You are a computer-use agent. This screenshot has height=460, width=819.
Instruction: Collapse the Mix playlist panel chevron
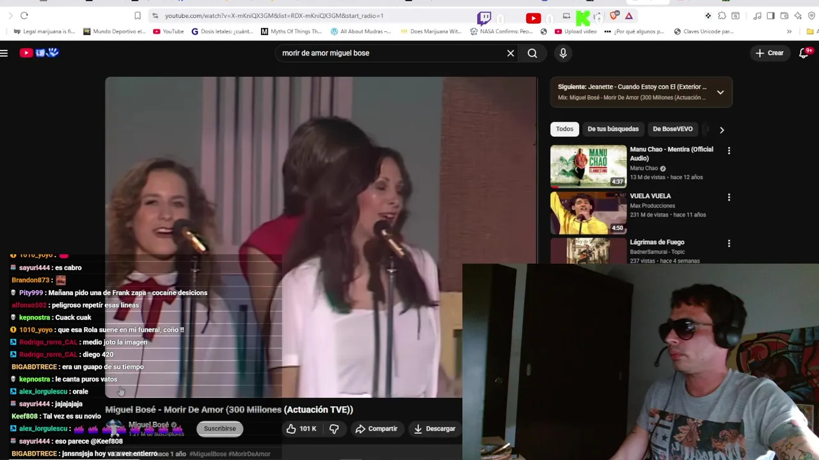720,92
